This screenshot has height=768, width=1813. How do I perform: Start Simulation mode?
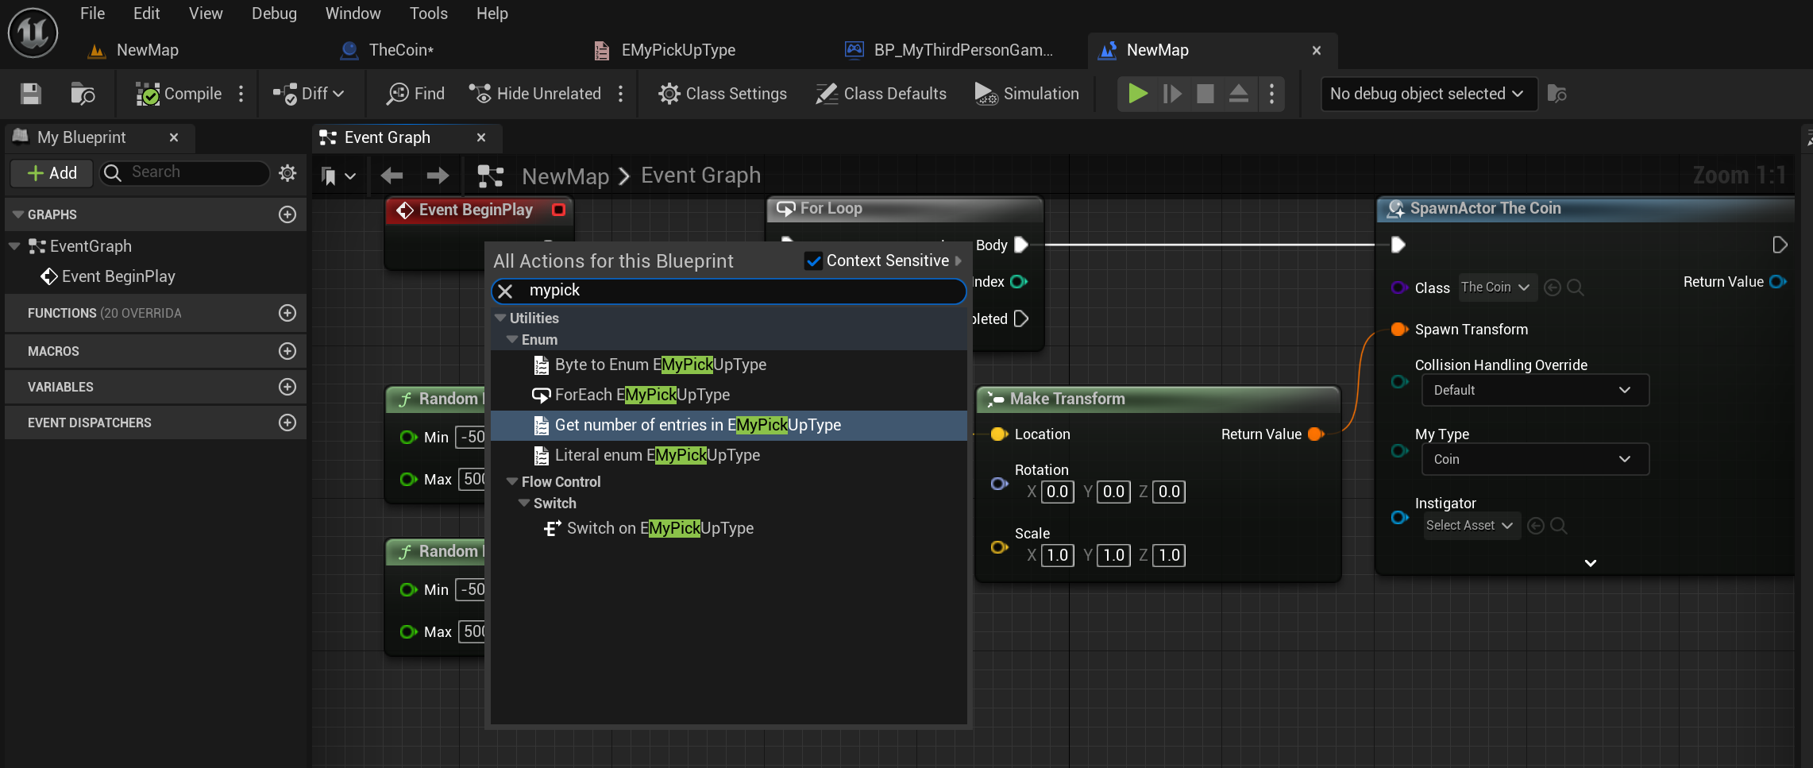click(x=1027, y=94)
